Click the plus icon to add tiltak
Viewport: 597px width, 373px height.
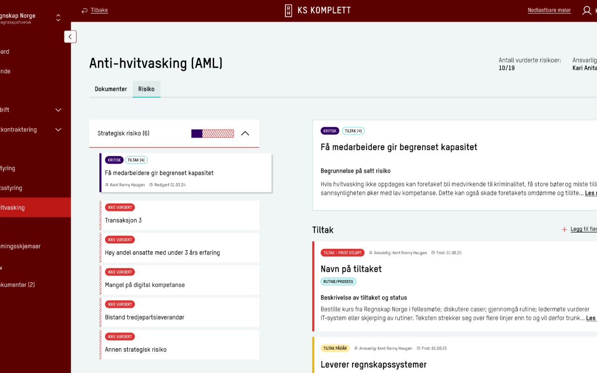tap(564, 229)
